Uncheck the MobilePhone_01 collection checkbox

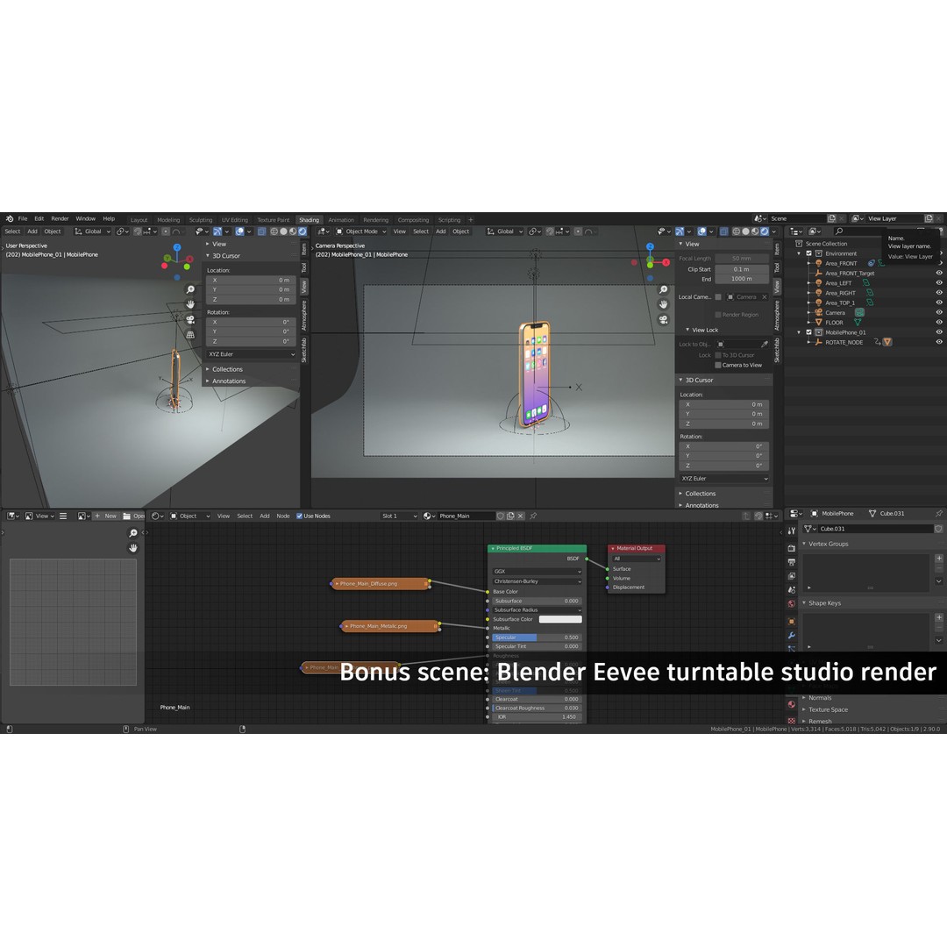click(809, 332)
